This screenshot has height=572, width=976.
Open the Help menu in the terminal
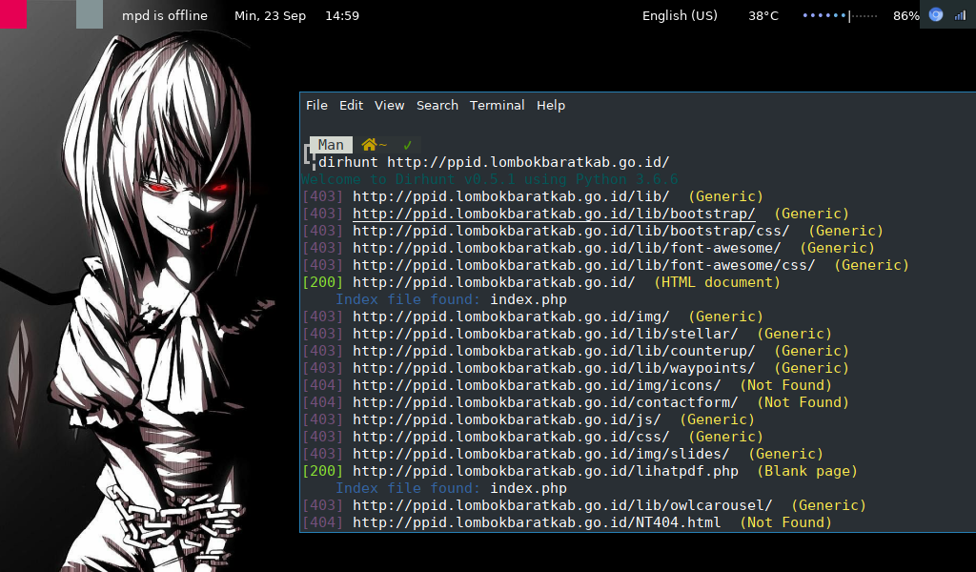pyautogui.click(x=551, y=105)
